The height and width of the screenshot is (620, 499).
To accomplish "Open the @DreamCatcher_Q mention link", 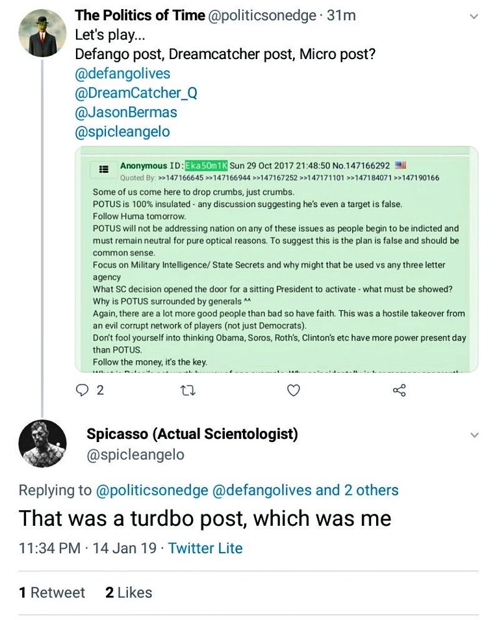I will 136,93.
